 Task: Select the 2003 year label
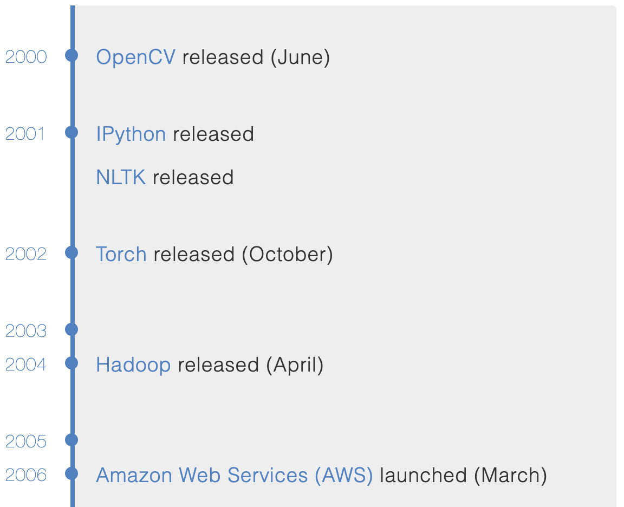click(26, 331)
